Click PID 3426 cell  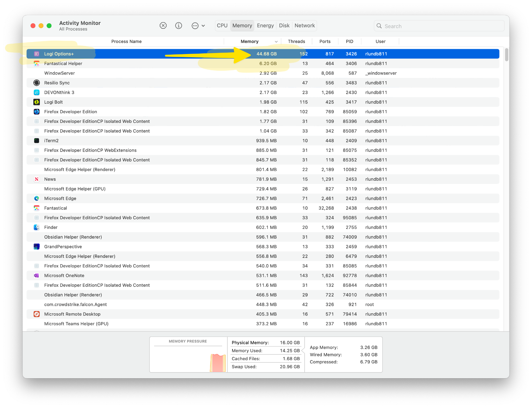(351, 54)
